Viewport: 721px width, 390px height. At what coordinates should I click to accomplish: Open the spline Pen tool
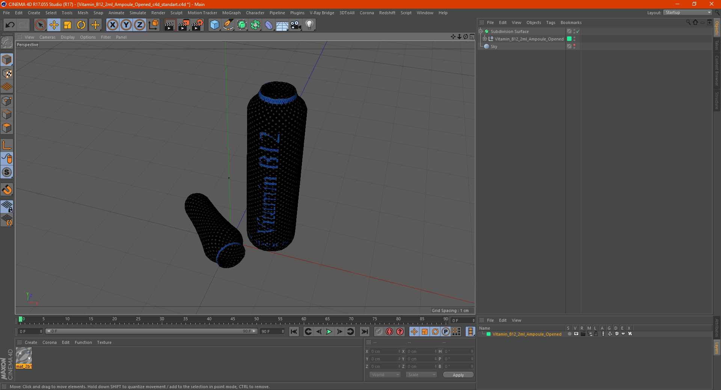[x=228, y=25]
